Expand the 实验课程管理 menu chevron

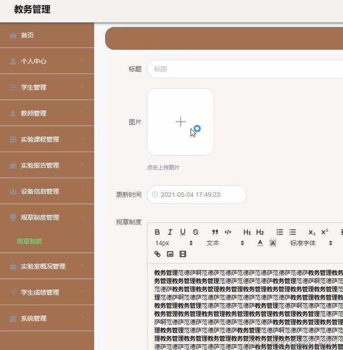pos(82,139)
